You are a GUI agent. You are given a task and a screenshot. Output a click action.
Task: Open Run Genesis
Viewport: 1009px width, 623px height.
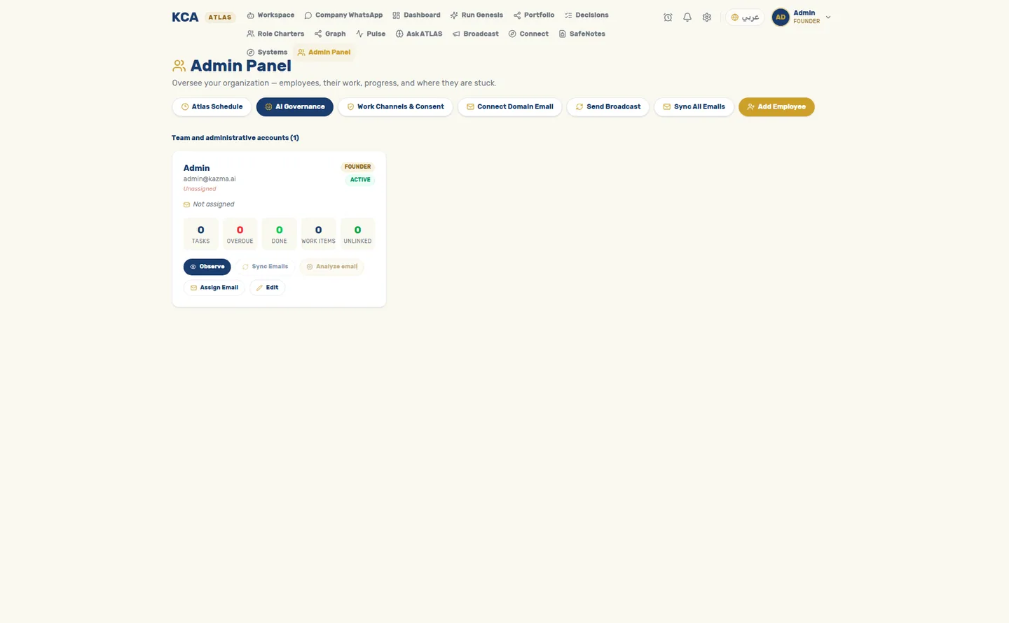coord(476,15)
